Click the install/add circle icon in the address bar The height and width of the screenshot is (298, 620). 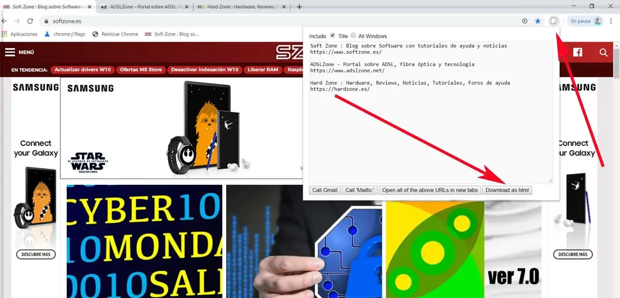pyautogui.click(x=525, y=21)
